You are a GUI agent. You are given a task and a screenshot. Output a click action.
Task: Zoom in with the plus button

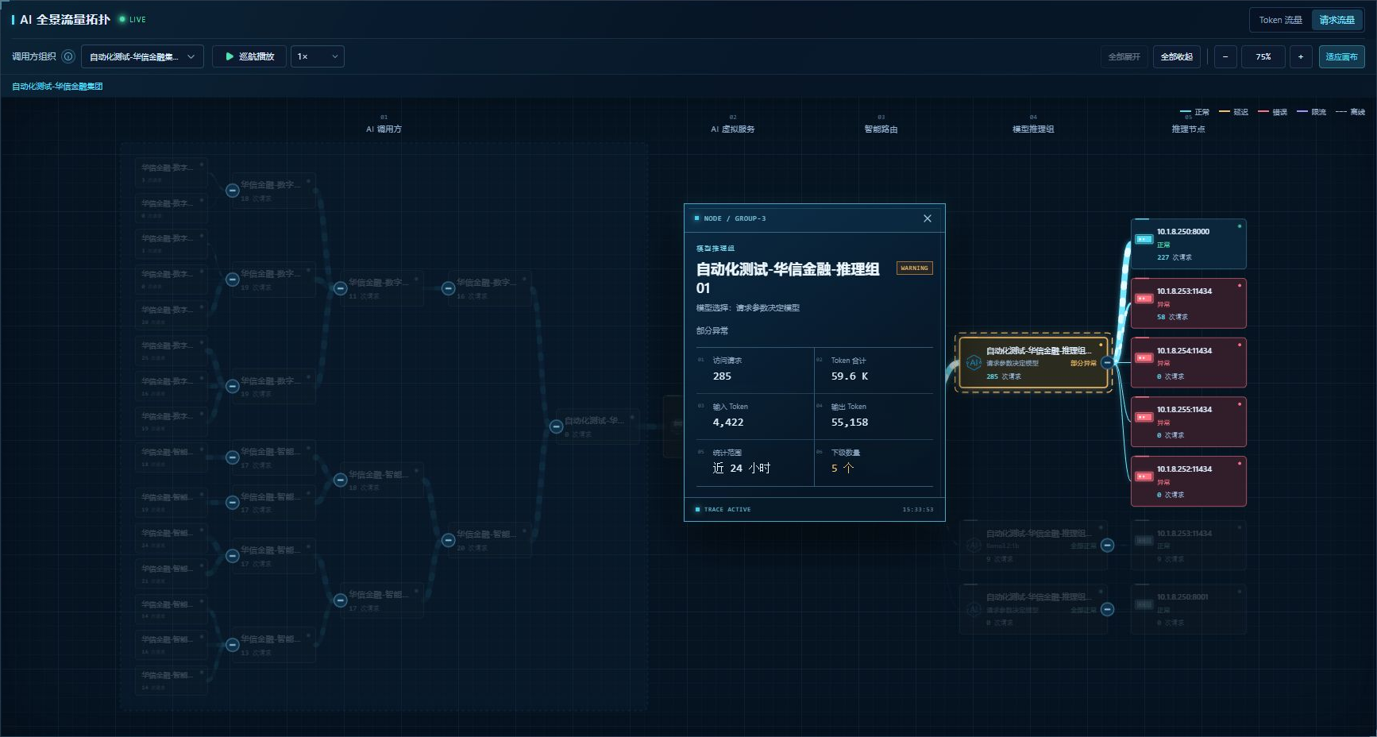point(1301,56)
